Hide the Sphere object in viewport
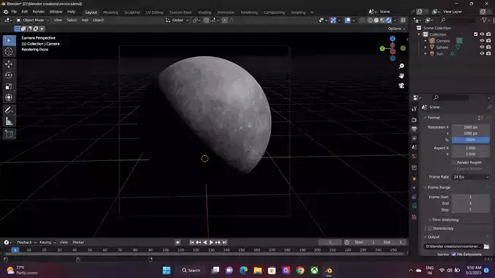The width and height of the screenshot is (495, 278). pyautogui.click(x=482, y=48)
